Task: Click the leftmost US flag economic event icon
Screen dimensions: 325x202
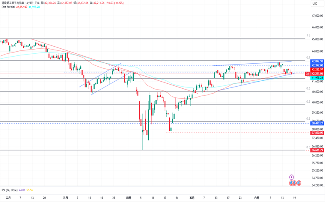Action: pos(291,183)
